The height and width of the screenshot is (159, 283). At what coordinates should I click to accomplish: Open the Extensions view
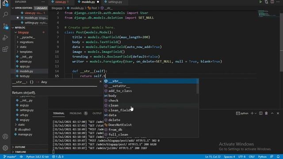click(5, 49)
